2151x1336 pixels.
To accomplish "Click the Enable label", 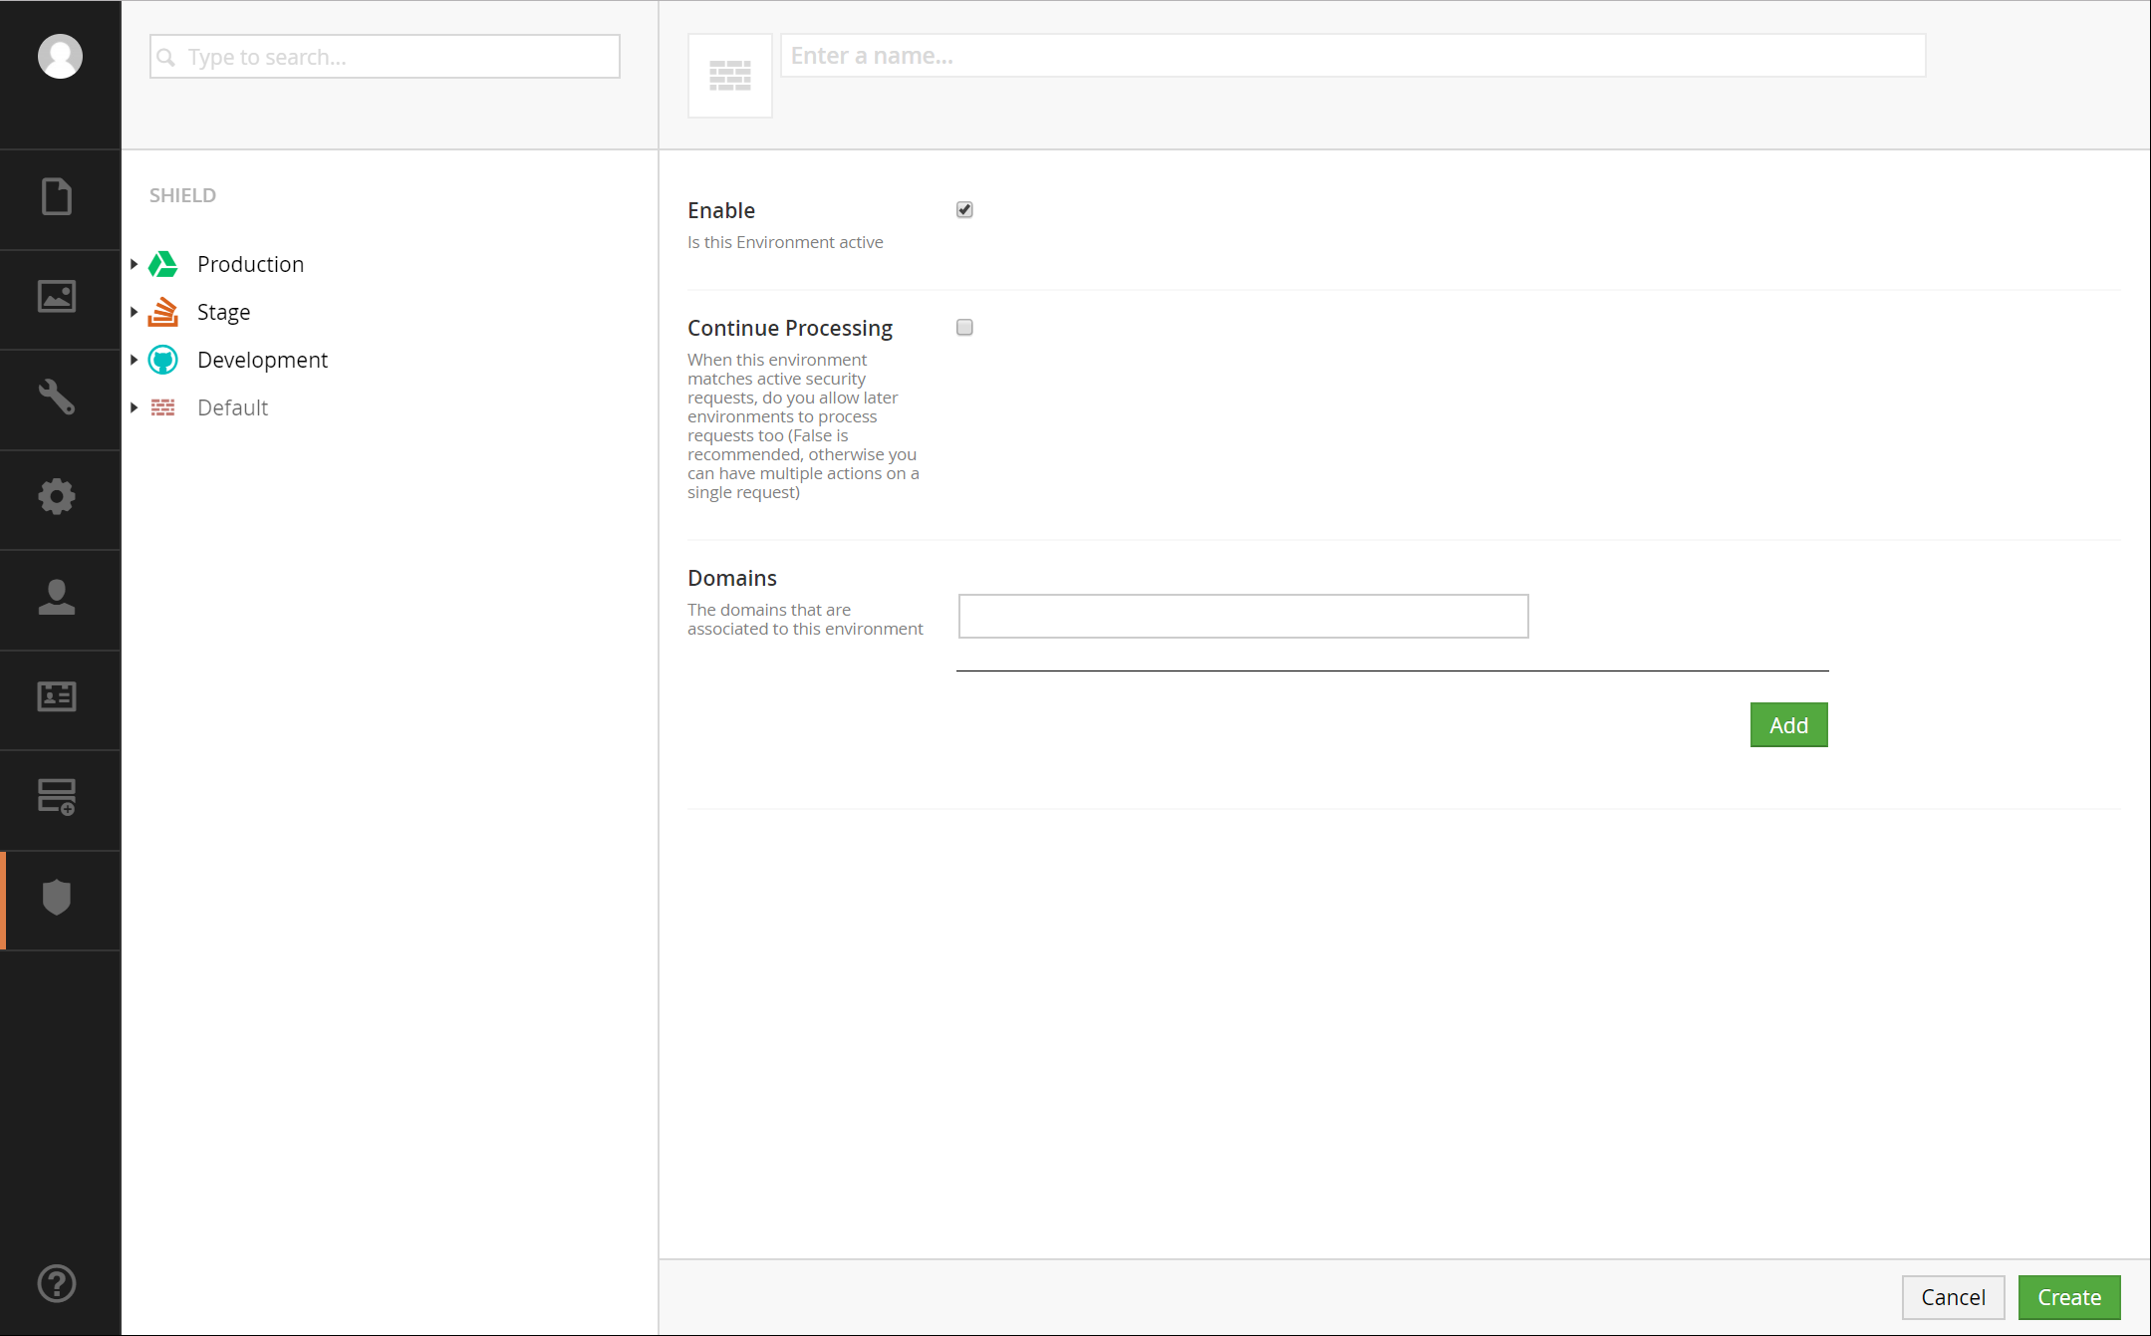I will pos(721,210).
